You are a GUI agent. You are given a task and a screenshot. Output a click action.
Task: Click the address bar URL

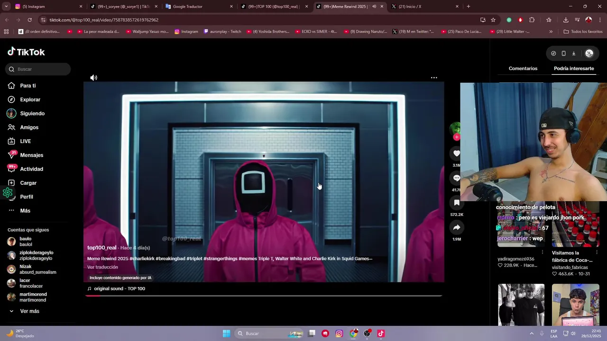[104, 20]
